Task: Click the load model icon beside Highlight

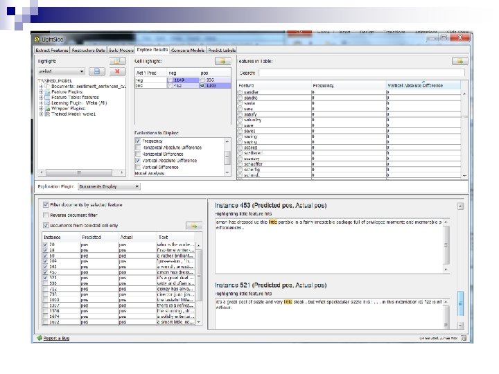Action: coord(117,61)
